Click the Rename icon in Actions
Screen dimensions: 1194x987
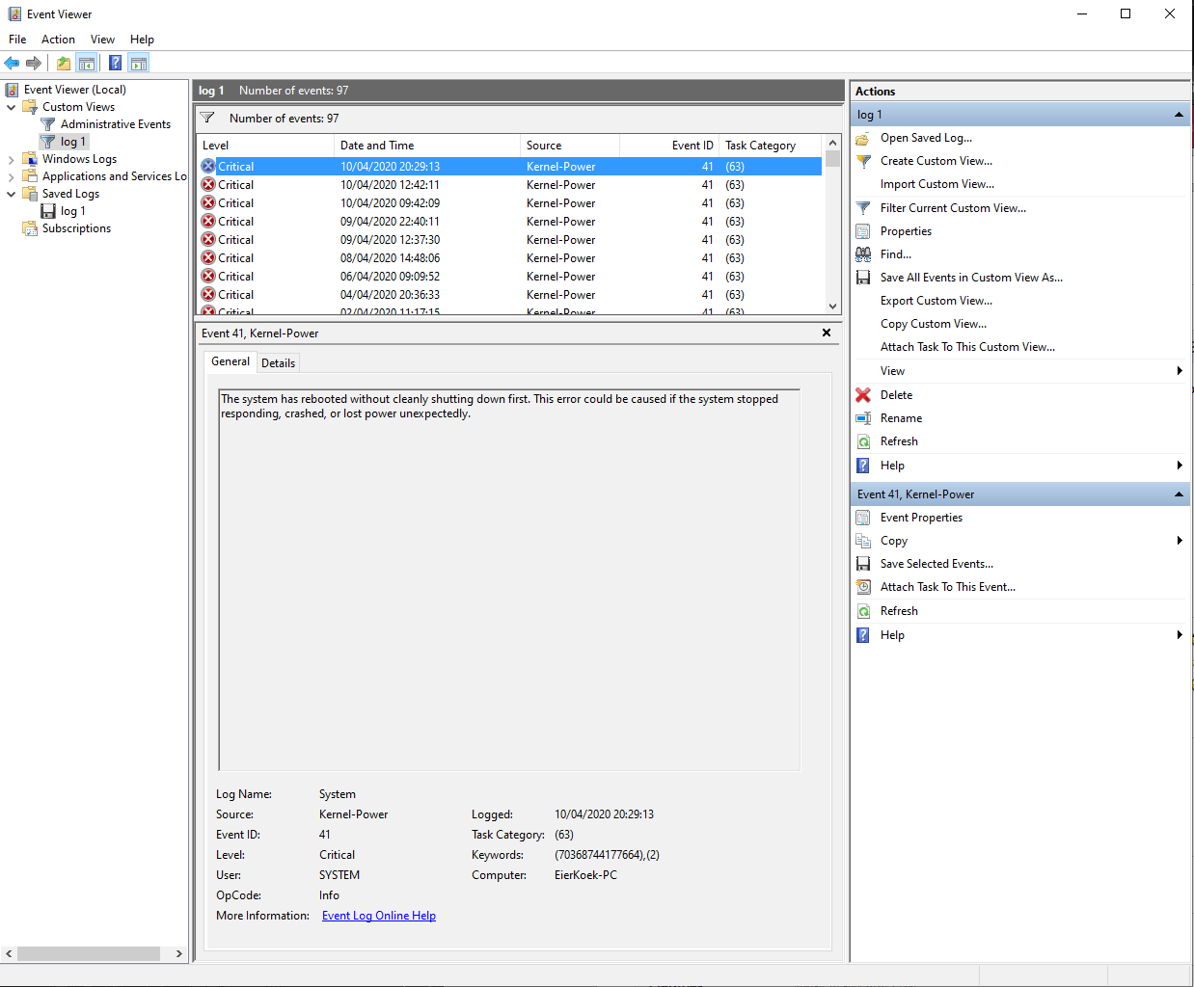(x=863, y=418)
